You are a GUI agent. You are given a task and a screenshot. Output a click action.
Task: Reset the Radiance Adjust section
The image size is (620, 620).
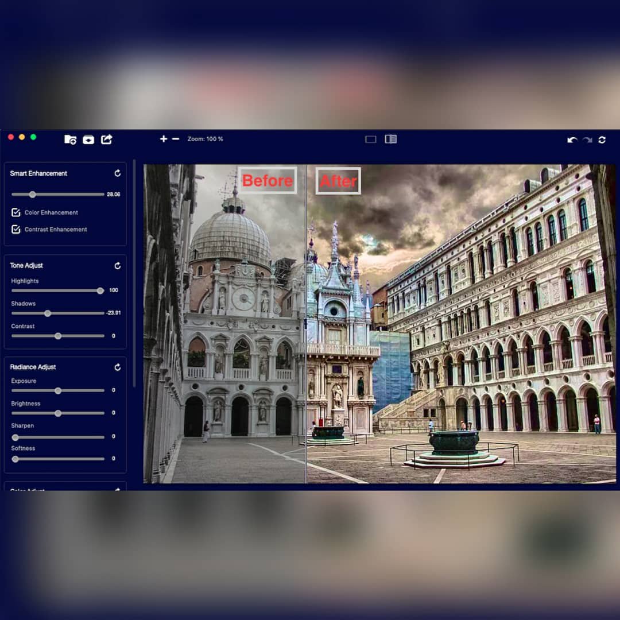(118, 367)
